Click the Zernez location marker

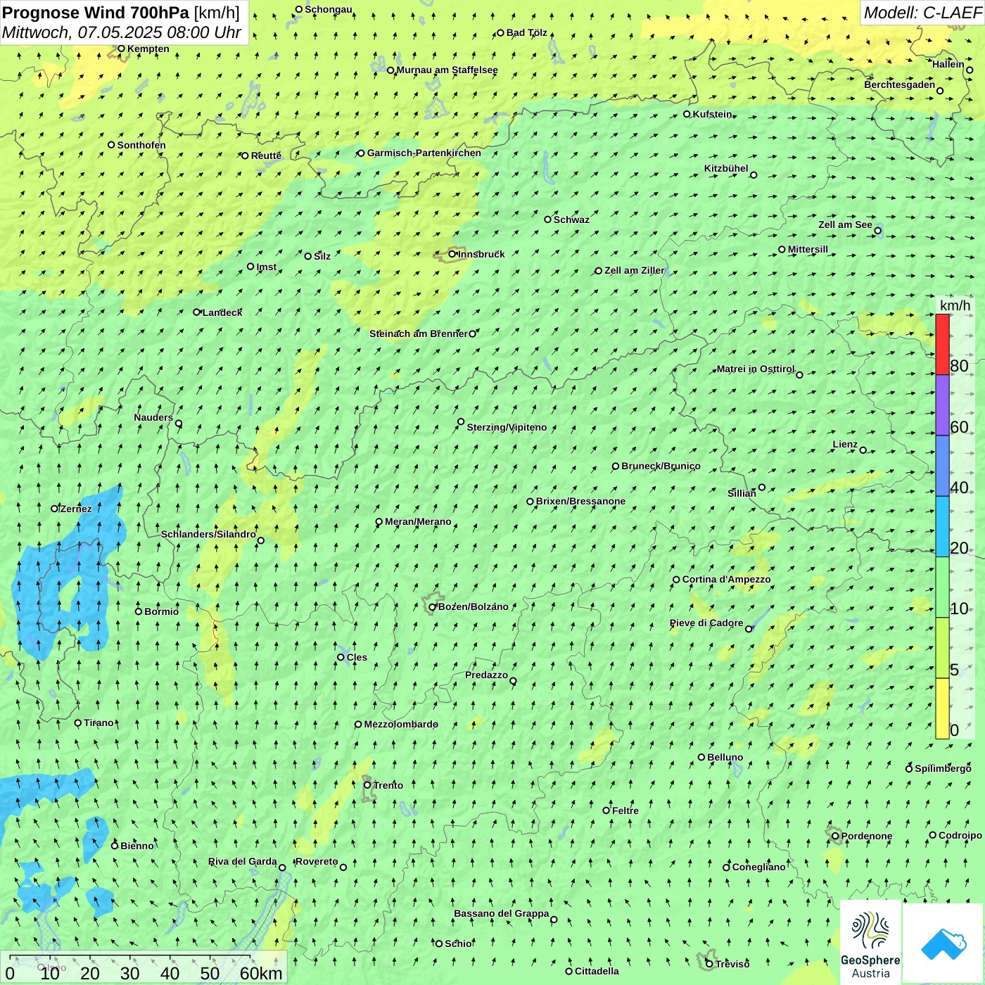(54, 509)
